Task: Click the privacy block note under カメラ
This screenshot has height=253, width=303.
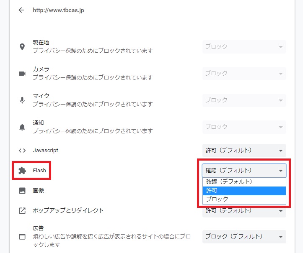Action: point(93,77)
